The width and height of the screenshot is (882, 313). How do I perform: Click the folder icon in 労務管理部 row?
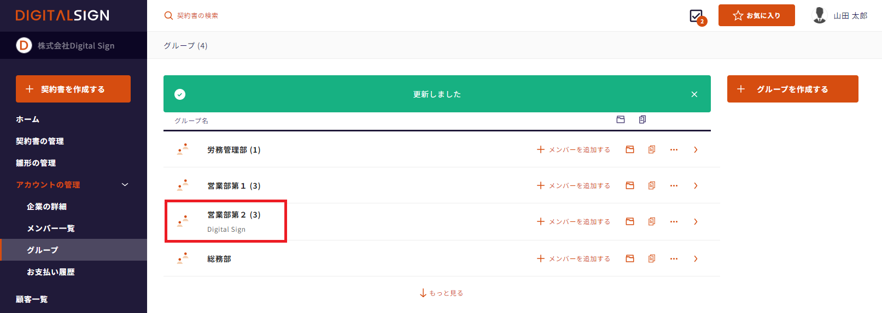(630, 149)
